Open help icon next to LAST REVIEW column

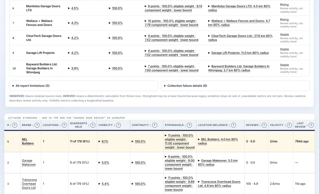point(312,125)
